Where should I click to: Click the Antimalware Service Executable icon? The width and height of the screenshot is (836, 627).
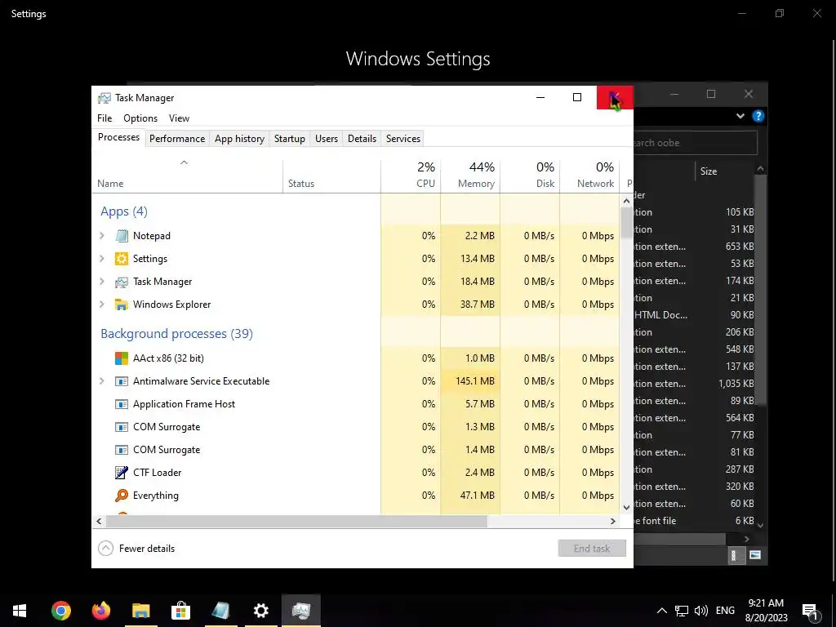point(122,381)
